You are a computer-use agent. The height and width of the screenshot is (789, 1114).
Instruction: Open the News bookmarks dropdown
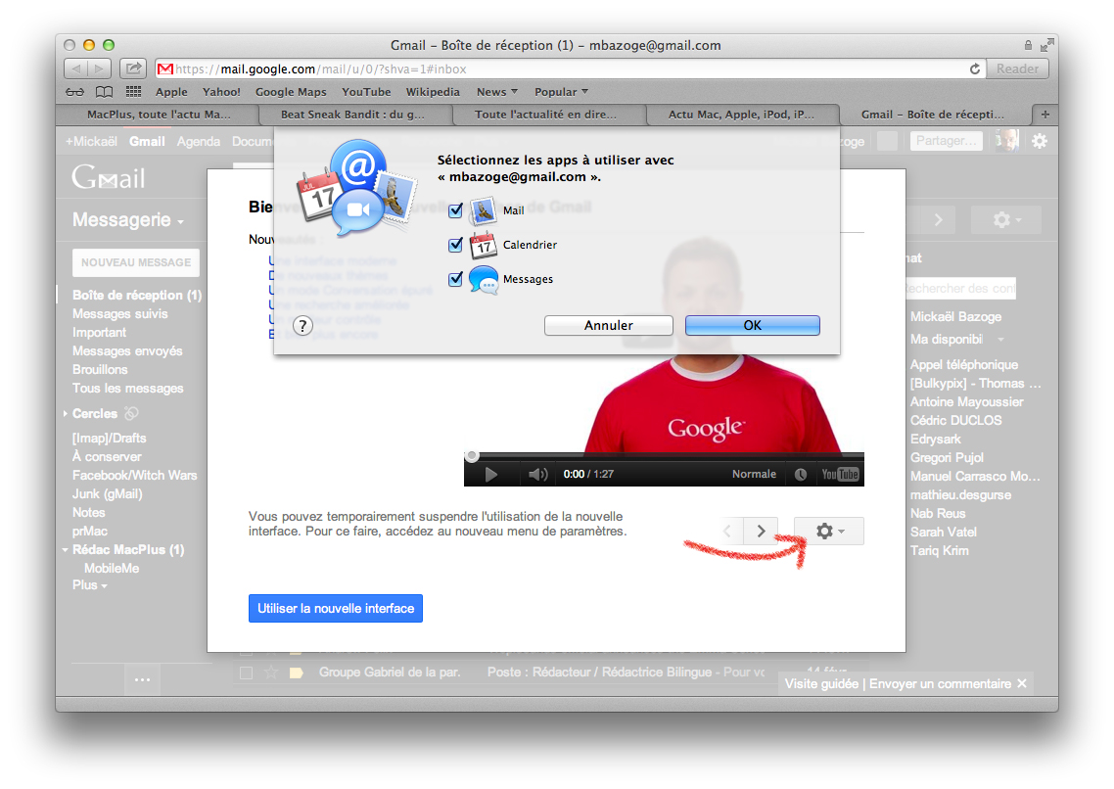pos(497,92)
